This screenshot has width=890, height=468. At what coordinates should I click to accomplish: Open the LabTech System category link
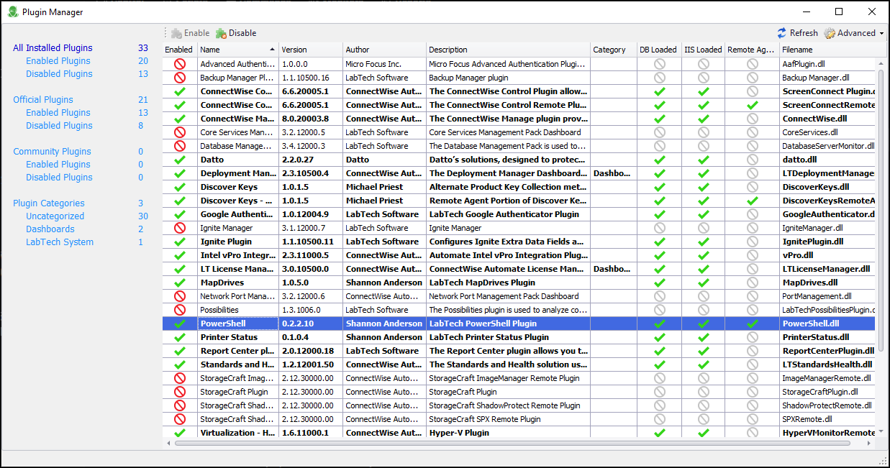[60, 242]
